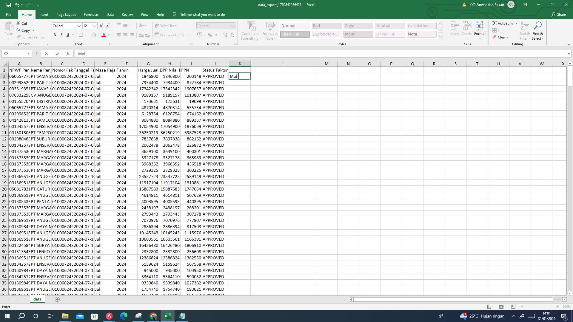The image size is (573, 322).
Task: Apply bold formatting to selected cell
Action: [x=55, y=35]
